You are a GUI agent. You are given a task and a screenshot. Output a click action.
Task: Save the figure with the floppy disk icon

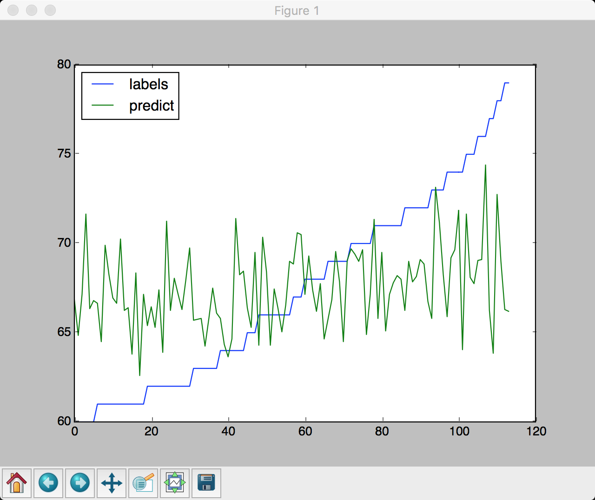(x=206, y=483)
